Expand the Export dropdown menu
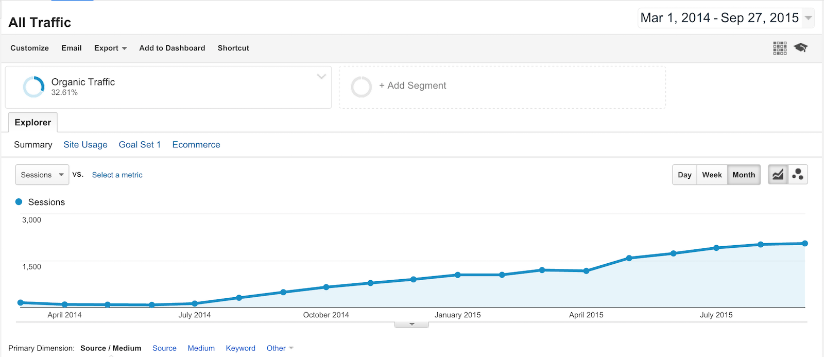Screen dimensions: 824x357 click(110, 48)
